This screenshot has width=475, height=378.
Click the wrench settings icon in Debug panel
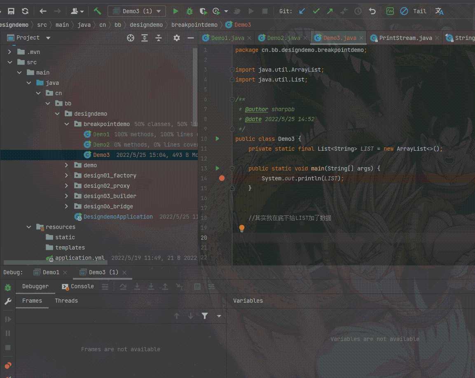[8, 301]
